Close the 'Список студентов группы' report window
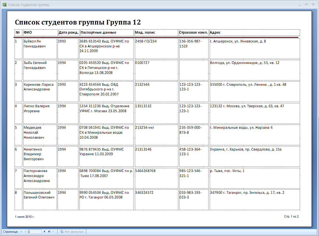Image resolution: width=319 pixels, height=236 pixels. click(x=313, y=5)
